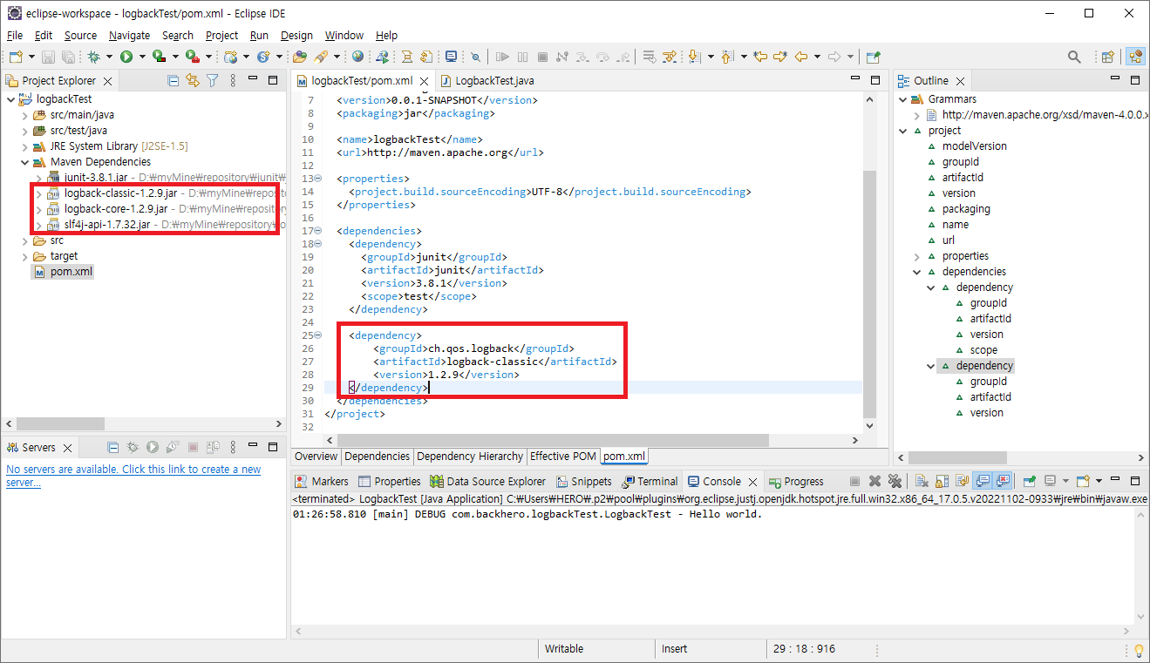Collapse the Maven Dependencies node
Image resolution: width=1150 pixels, height=663 pixels.
(24, 162)
